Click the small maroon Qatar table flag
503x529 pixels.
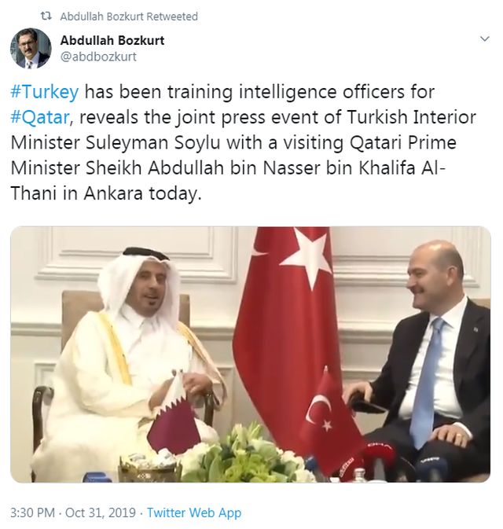pyautogui.click(x=174, y=415)
